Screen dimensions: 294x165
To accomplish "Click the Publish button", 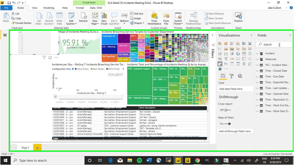I will (238, 17).
